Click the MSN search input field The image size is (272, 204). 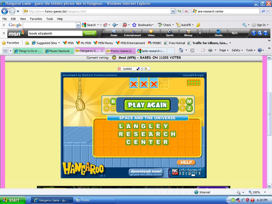coord(55,33)
